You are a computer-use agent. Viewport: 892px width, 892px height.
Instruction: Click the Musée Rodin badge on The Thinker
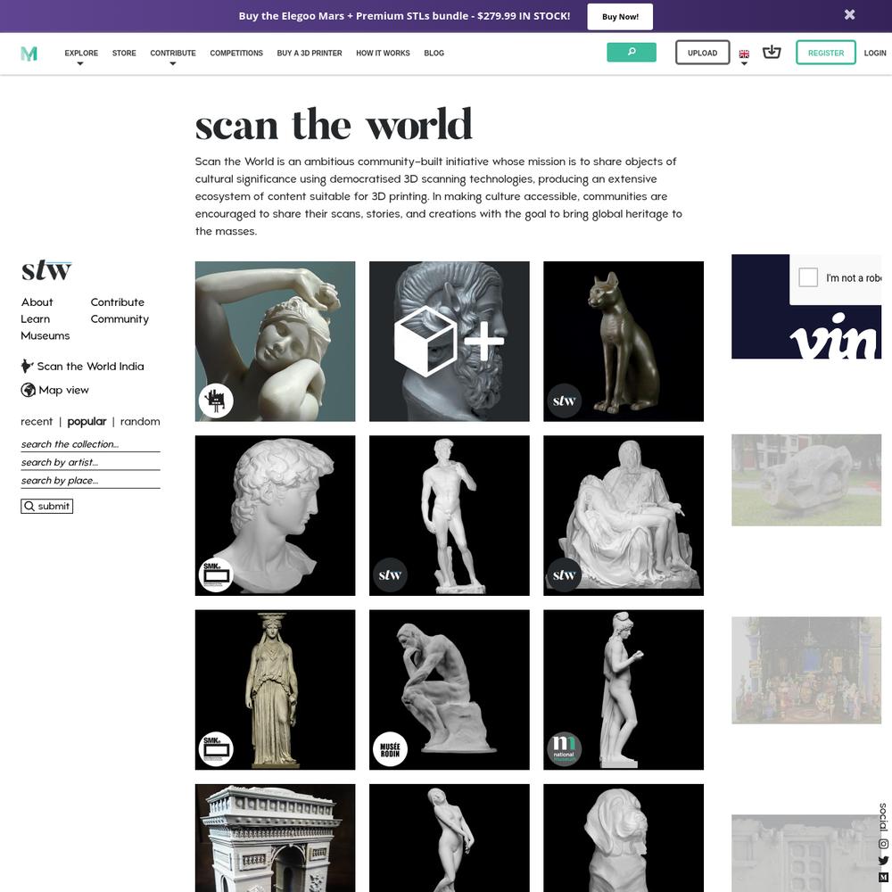pyautogui.click(x=390, y=749)
